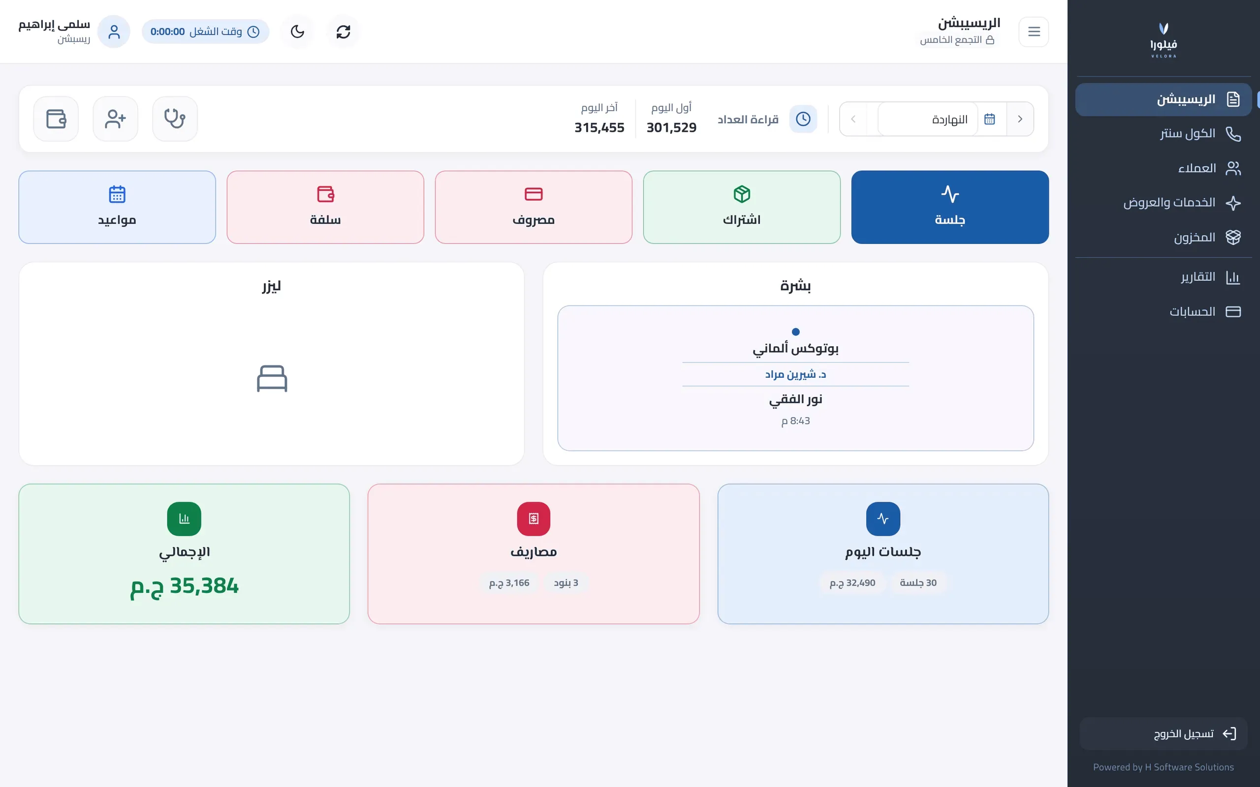Image resolution: width=1260 pixels, height=787 pixels.
Task: Click the Velora logo in sidebar
Action: (x=1163, y=39)
